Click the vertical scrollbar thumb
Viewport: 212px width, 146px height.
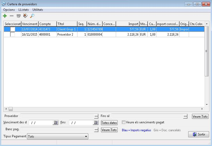coord(207,51)
